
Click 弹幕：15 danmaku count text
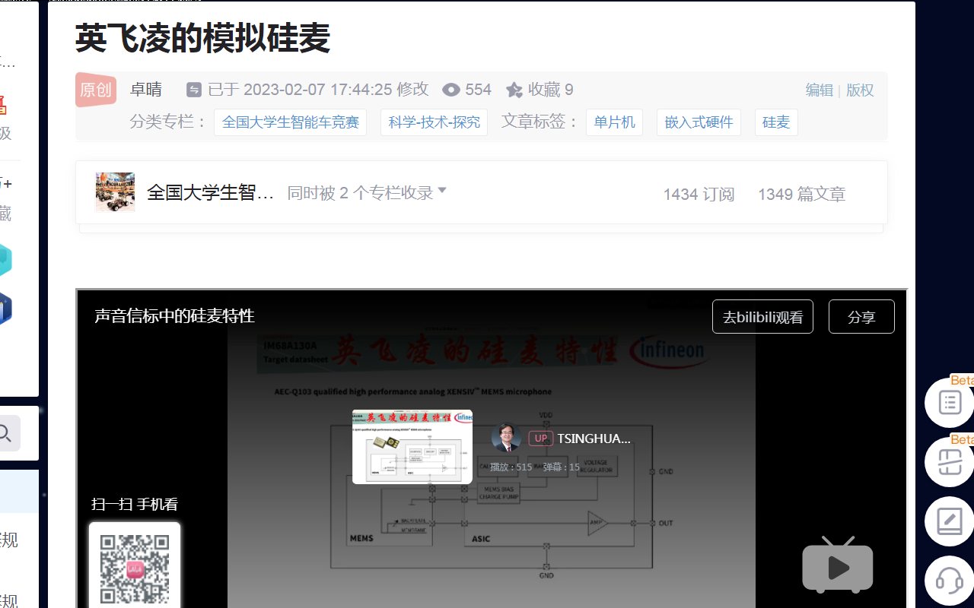coord(562,467)
